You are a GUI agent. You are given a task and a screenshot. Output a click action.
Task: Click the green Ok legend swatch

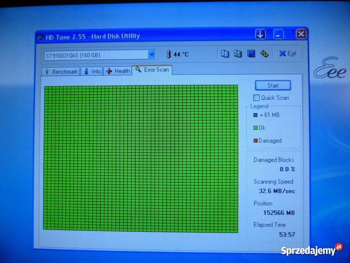click(255, 128)
